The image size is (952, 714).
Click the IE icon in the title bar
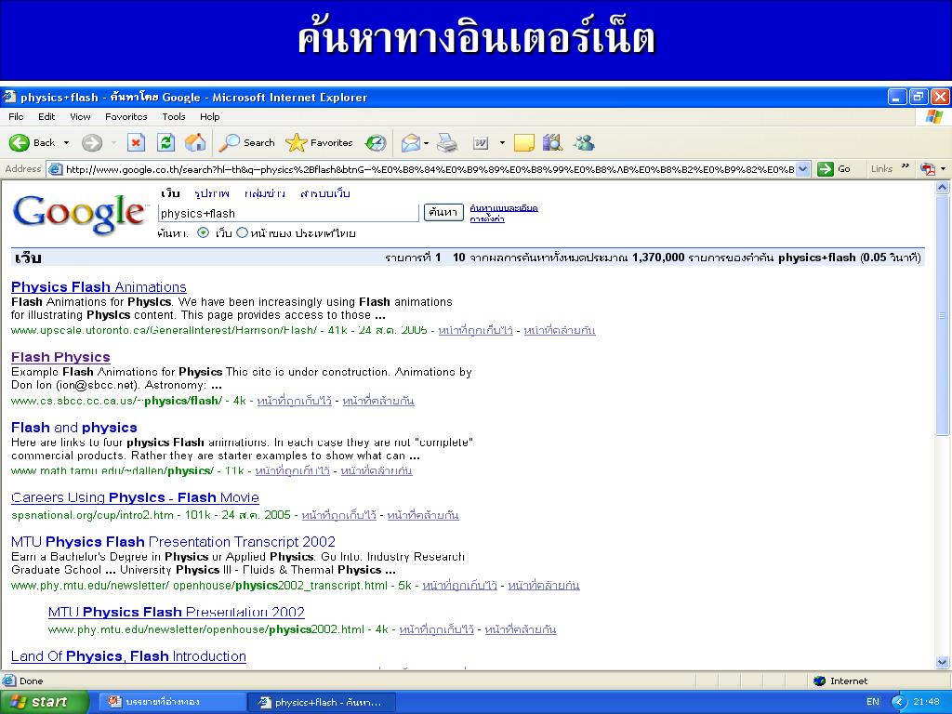pyautogui.click(x=9, y=97)
